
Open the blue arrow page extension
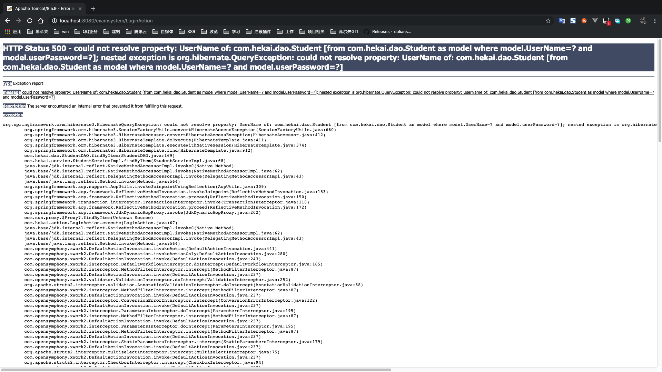pyautogui.click(x=617, y=21)
